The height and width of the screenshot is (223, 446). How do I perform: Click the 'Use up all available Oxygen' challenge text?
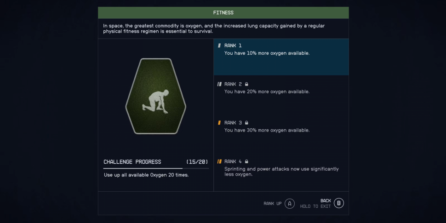pos(146,175)
